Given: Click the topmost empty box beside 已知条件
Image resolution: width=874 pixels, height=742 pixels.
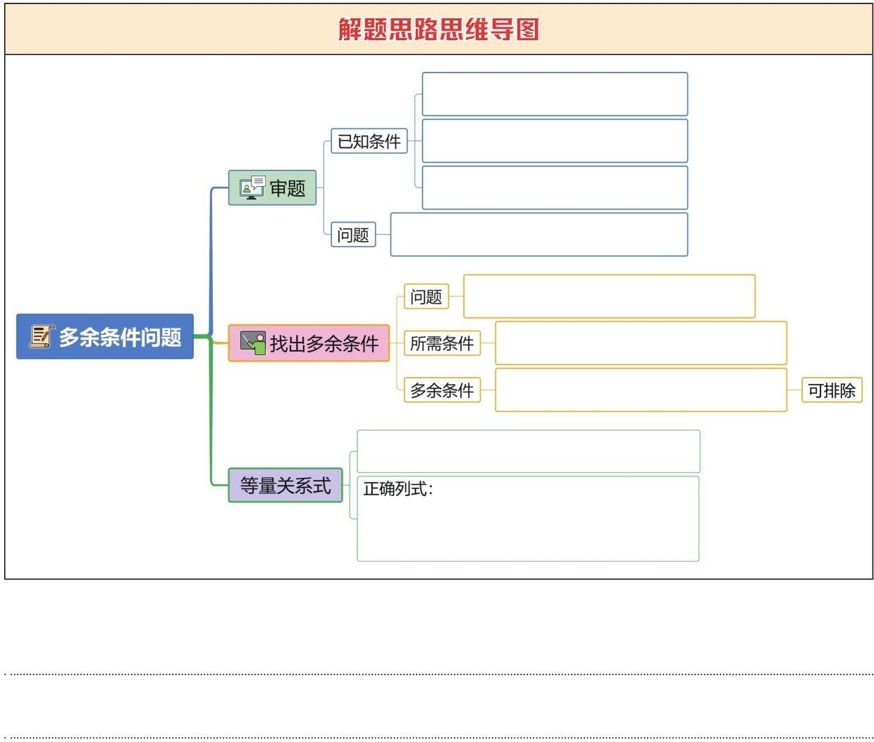Looking at the screenshot, I should [555, 94].
